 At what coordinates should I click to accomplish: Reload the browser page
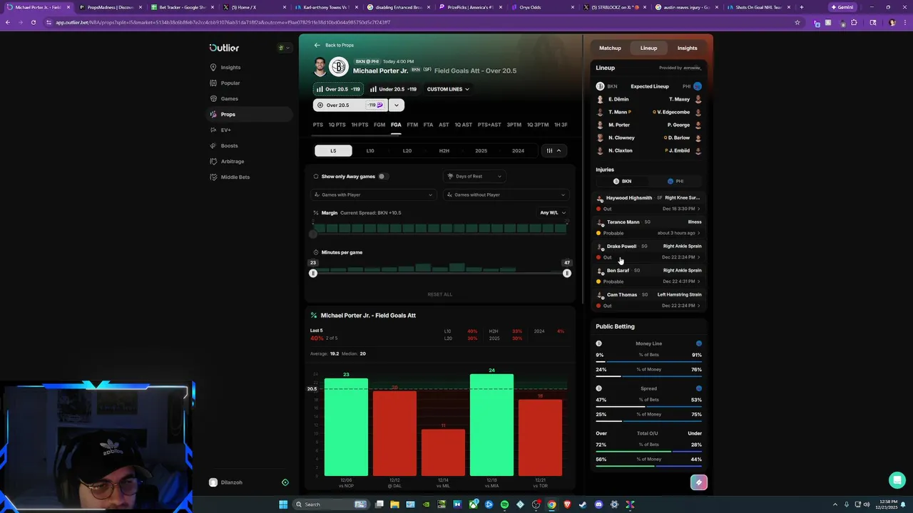33,22
